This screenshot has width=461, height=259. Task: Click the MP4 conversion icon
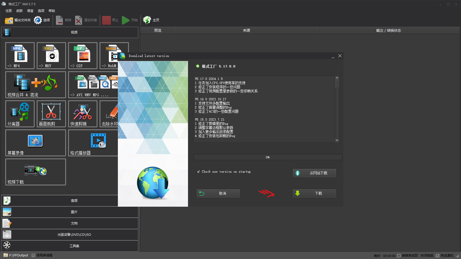(20, 55)
